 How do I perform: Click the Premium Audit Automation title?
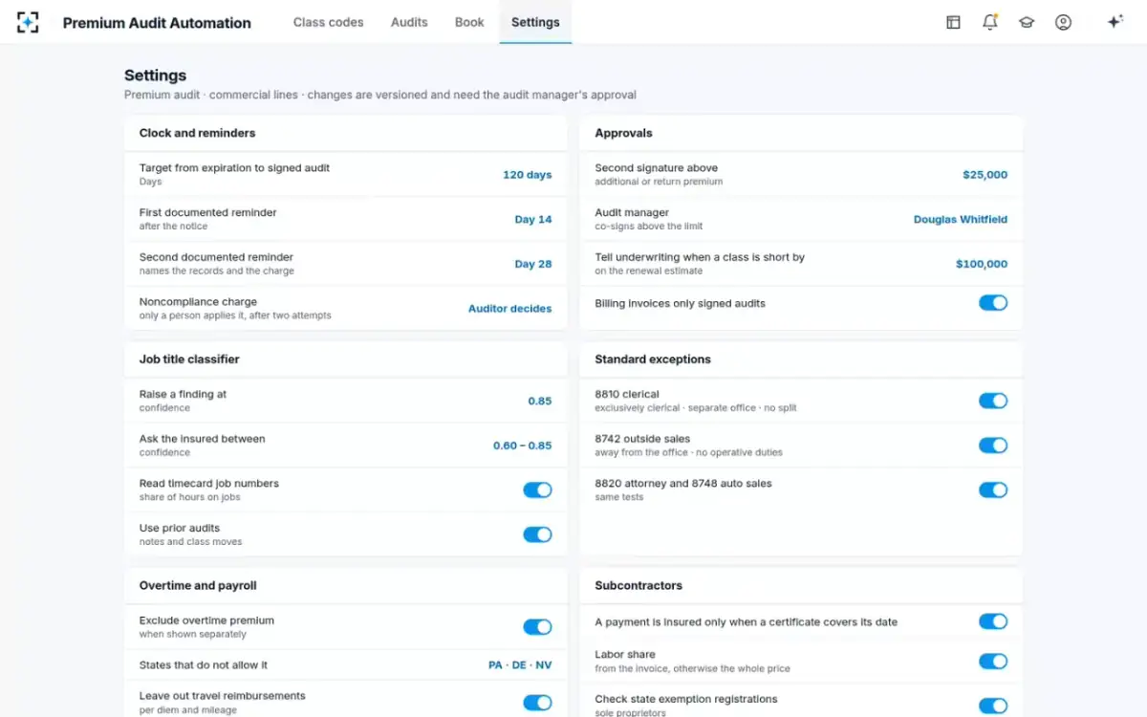(157, 23)
